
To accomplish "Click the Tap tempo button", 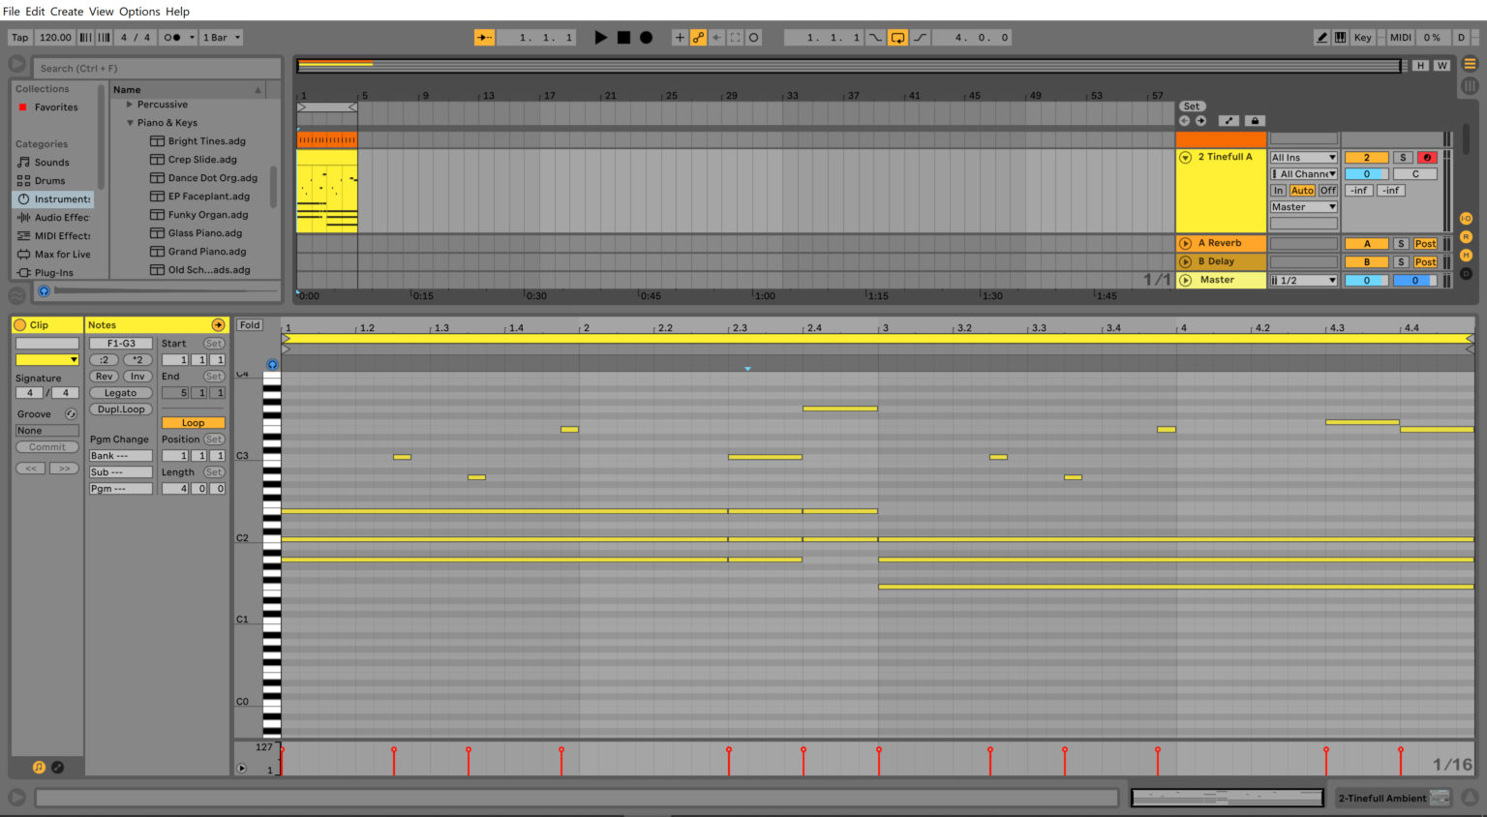I will 19,37.
